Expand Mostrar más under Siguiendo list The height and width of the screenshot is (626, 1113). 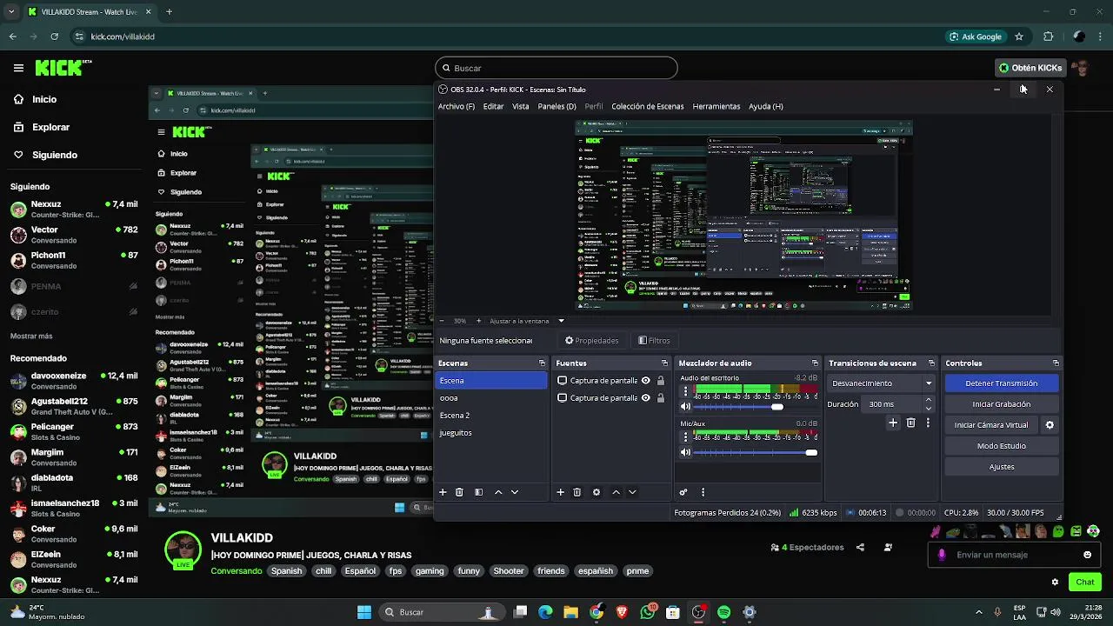31,336
